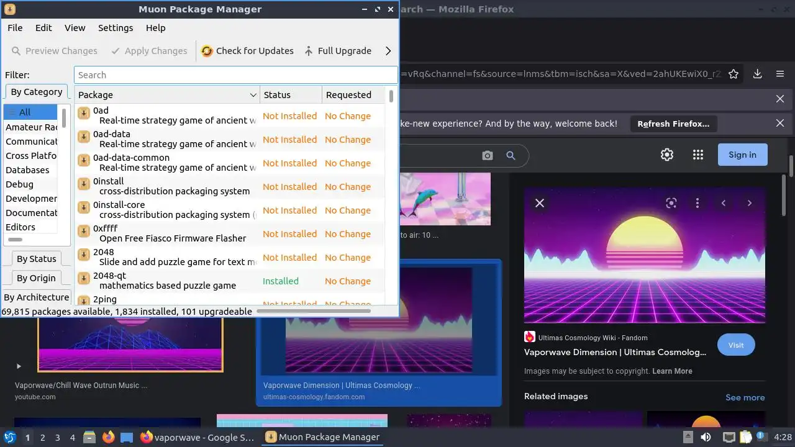Viewport: 795px width, 447px height.
Task: Click the Muon package search field
Action: pos(235,75)
